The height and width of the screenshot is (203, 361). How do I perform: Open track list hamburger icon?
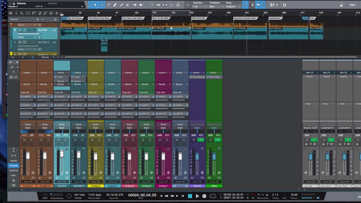10,13
